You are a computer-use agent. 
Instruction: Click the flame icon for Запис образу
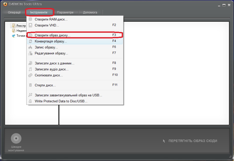[x=30, y=47]
